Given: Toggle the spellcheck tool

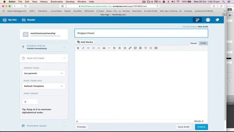Looking at the screenshot, I should click(146, 48).
